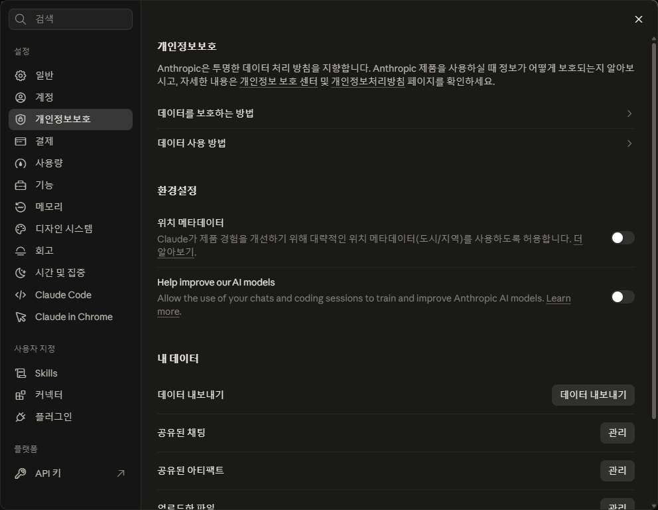This screenshot has width=658, height=510.
Task: Open Skills customization page
Action: [70, 373]
